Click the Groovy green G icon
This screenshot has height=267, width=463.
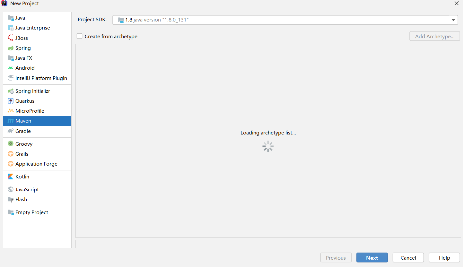[11, 144]
